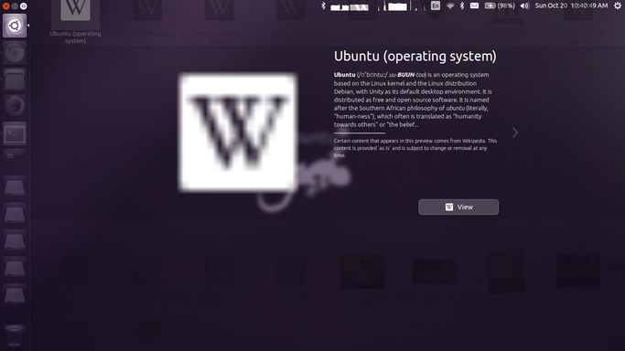Click the Wi-Fi network indicator

(x=450, y=5)
